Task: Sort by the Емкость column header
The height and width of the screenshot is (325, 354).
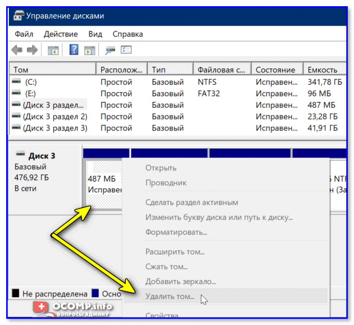Action: tap(324, 69)
